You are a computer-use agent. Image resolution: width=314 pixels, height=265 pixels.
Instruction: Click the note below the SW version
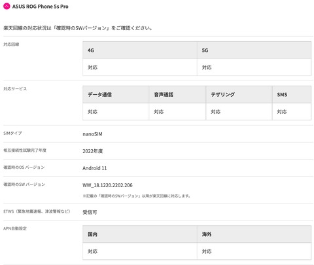pyautogui.click(x=137, y=196)
